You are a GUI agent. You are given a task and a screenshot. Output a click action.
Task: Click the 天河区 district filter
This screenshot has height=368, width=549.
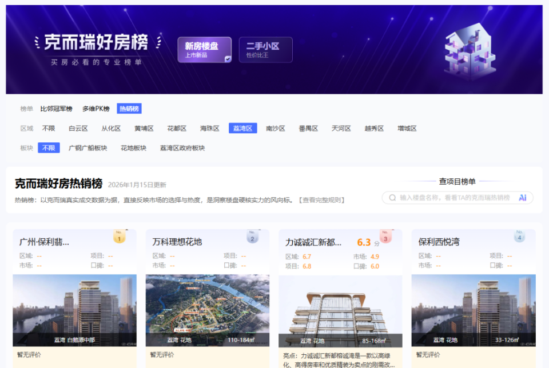[341, 128]
